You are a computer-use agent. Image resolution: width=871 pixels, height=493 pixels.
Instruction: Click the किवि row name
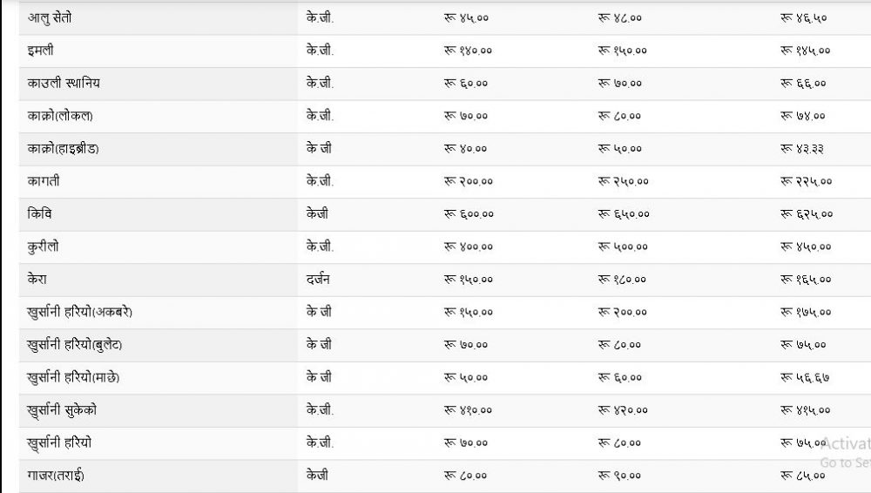[39, 214]
